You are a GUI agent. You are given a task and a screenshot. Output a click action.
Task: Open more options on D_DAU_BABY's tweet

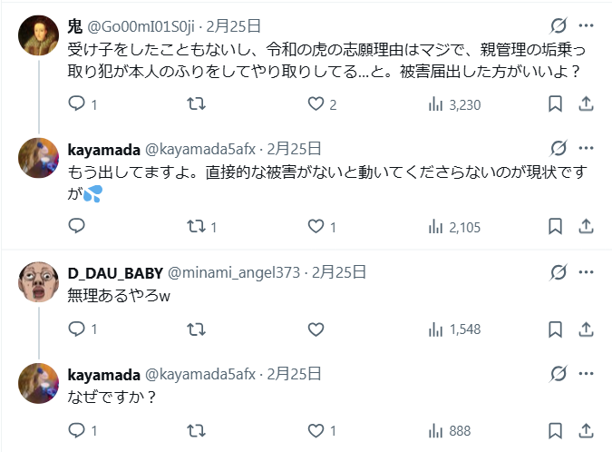(587, 271)
